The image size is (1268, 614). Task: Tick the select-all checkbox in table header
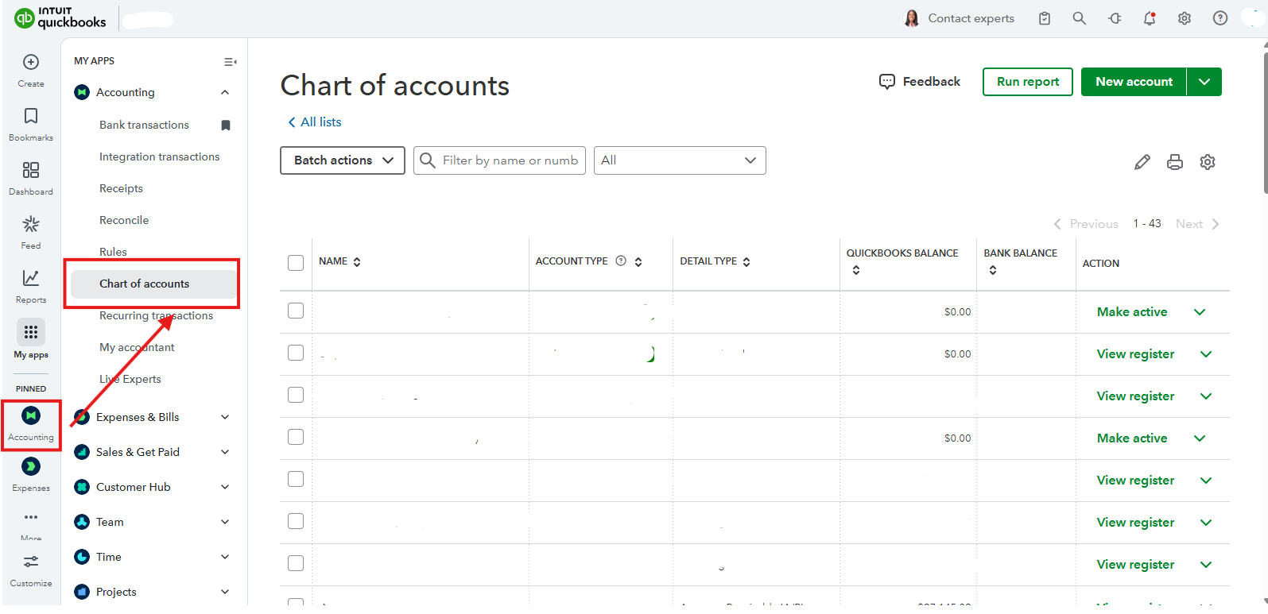tap(296, 263)
